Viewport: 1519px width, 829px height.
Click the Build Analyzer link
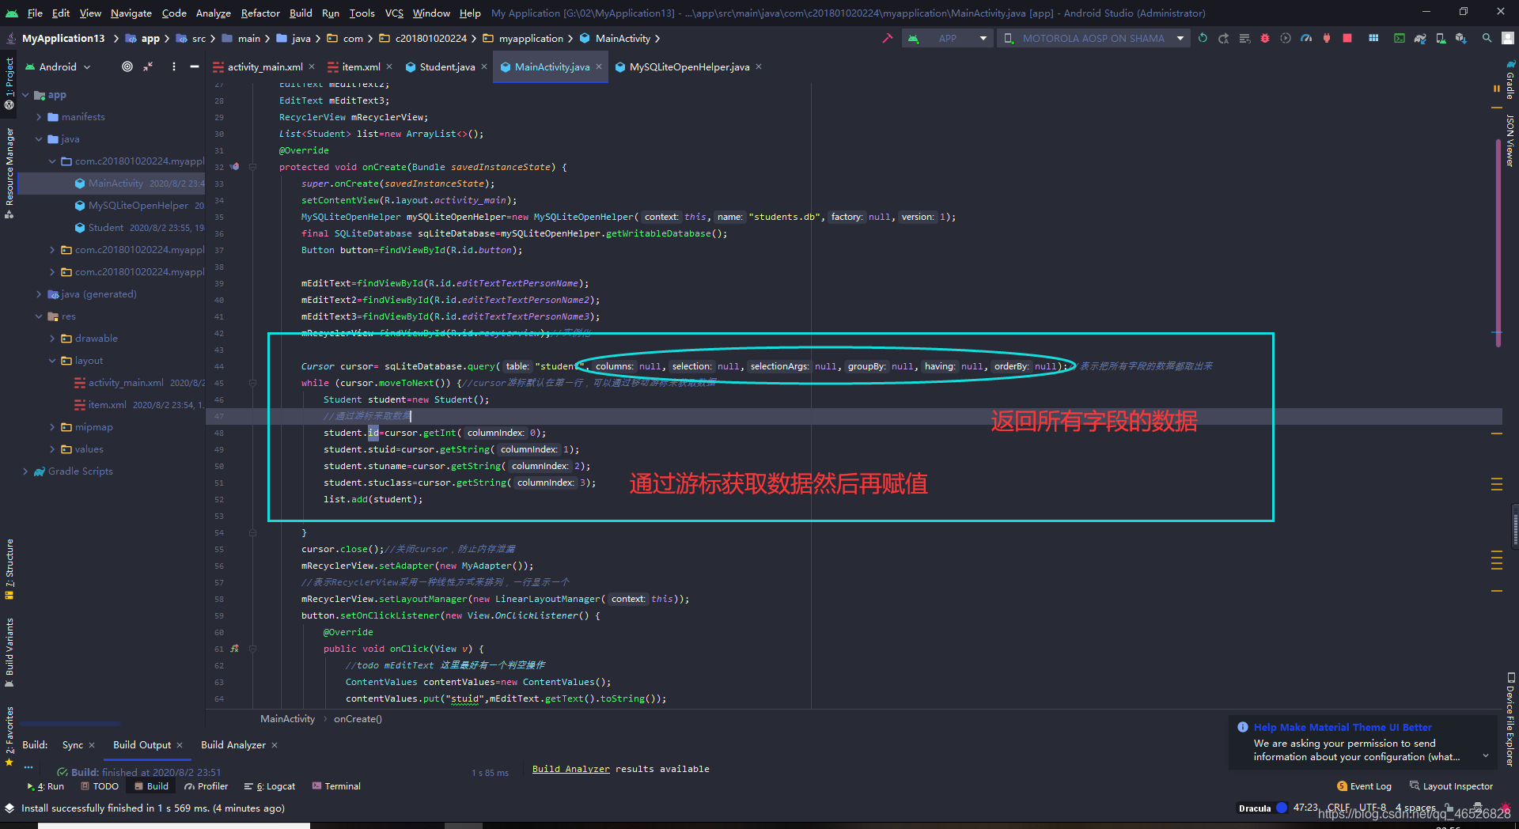click(x=570, y=769)
